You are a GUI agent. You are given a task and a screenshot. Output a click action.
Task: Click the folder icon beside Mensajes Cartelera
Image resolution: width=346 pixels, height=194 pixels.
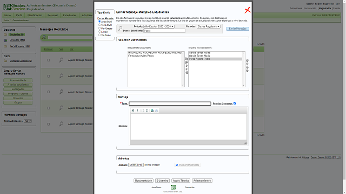pos(5,61)
